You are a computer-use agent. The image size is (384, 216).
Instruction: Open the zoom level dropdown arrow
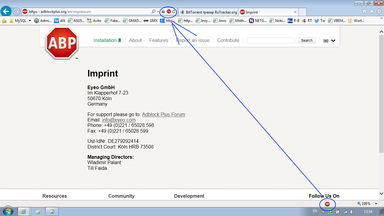(376, 204)
